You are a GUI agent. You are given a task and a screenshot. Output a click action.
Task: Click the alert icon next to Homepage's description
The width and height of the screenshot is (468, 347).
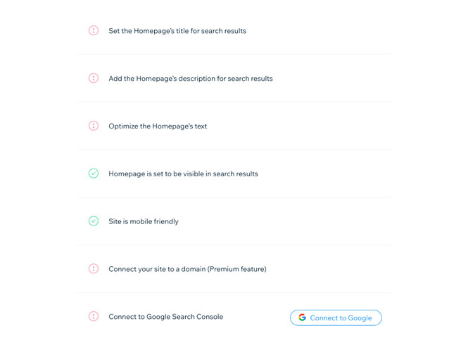click(94, 78)
